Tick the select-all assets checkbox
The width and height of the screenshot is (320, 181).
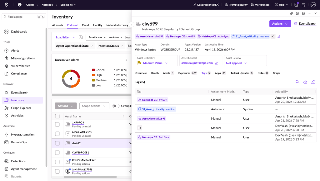[57, 116]
